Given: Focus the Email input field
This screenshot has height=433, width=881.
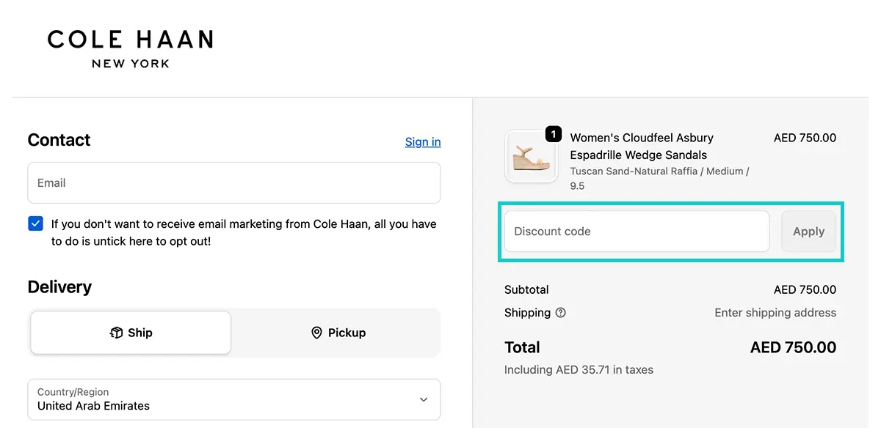Looking at the screenshot, I should 234,182.
